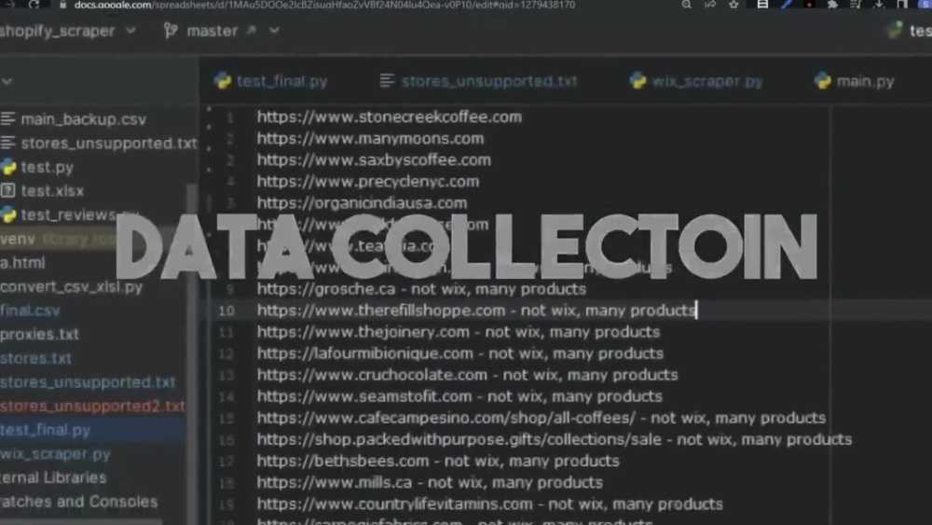
Task: Click the thejoinery.com line in editor
Action: (459, 332)
